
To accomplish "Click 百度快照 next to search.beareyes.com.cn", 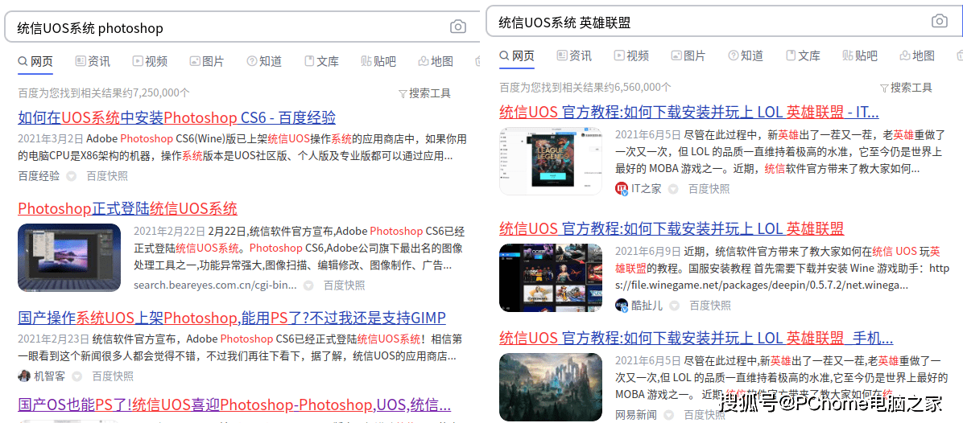I will pos(345,285).
